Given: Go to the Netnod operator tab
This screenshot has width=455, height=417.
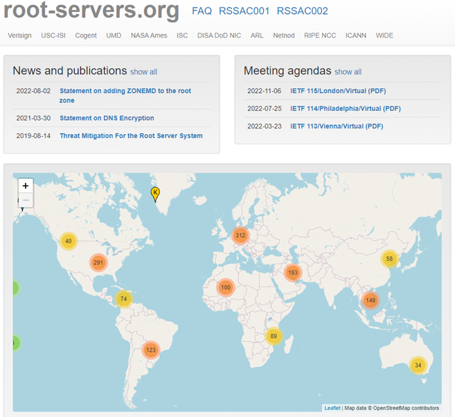Looking at the screenshot, I should [284, 35].
